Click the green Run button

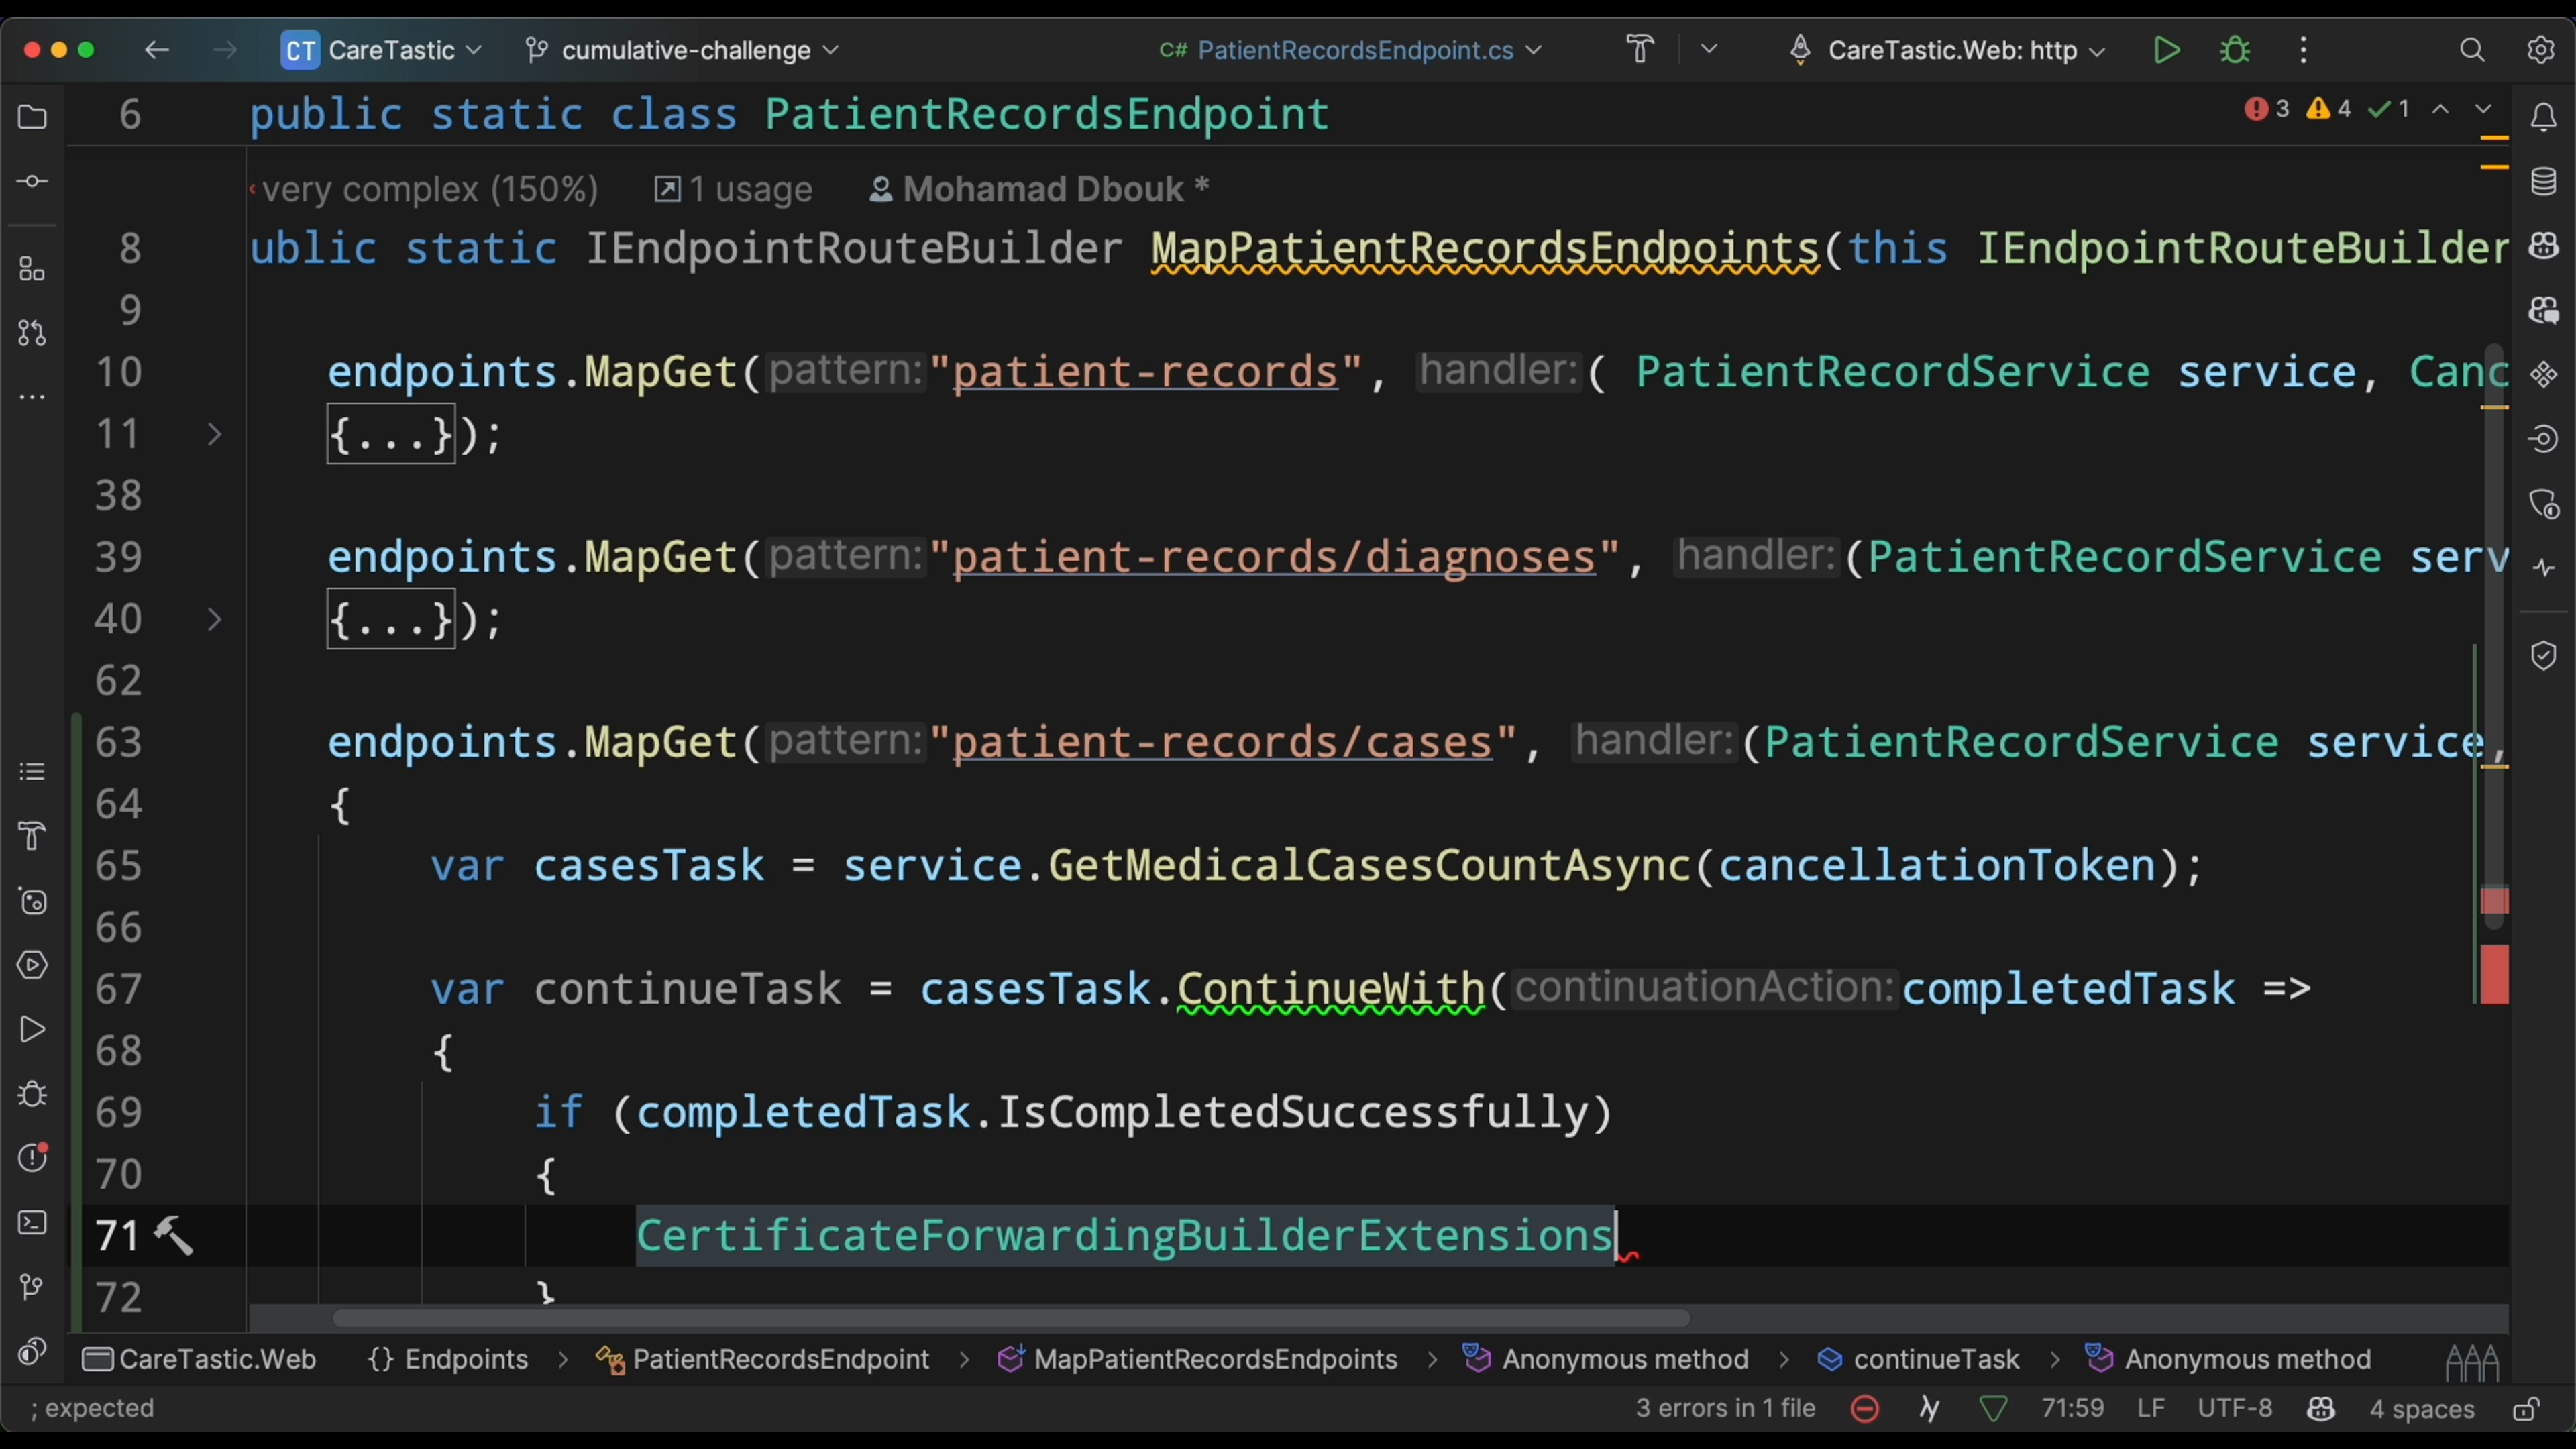click(2166, 50)
